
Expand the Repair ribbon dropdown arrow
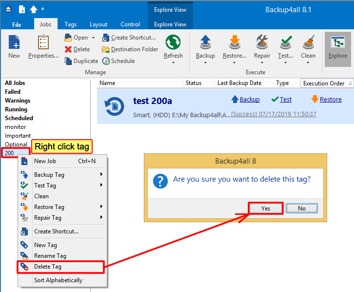click(x=262, y=63)
